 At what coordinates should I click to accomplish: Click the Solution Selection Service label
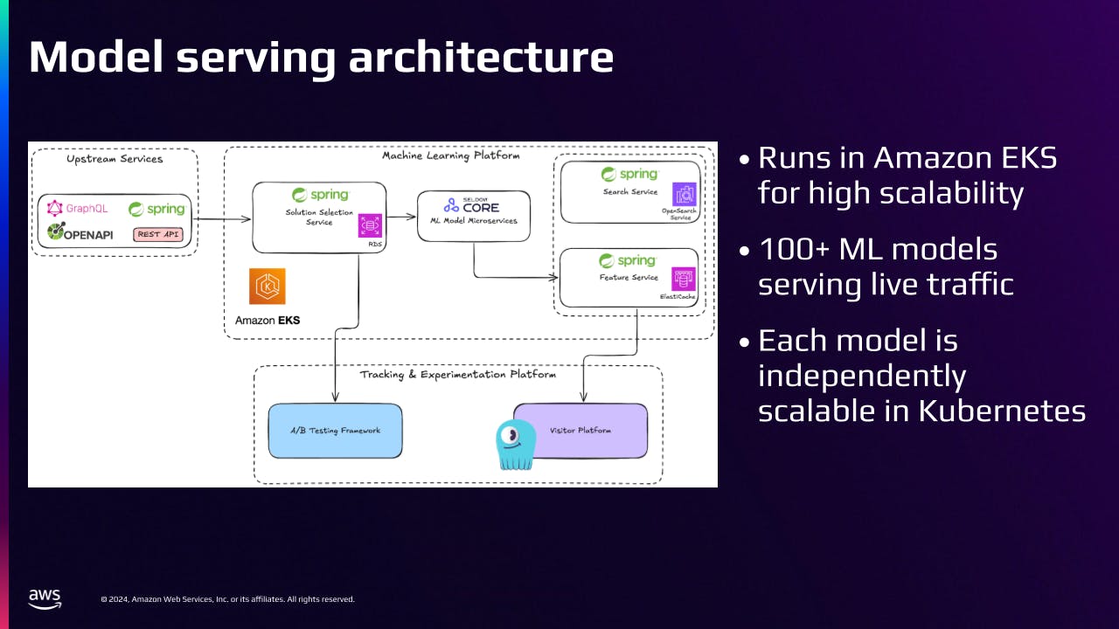click(319, 218)
